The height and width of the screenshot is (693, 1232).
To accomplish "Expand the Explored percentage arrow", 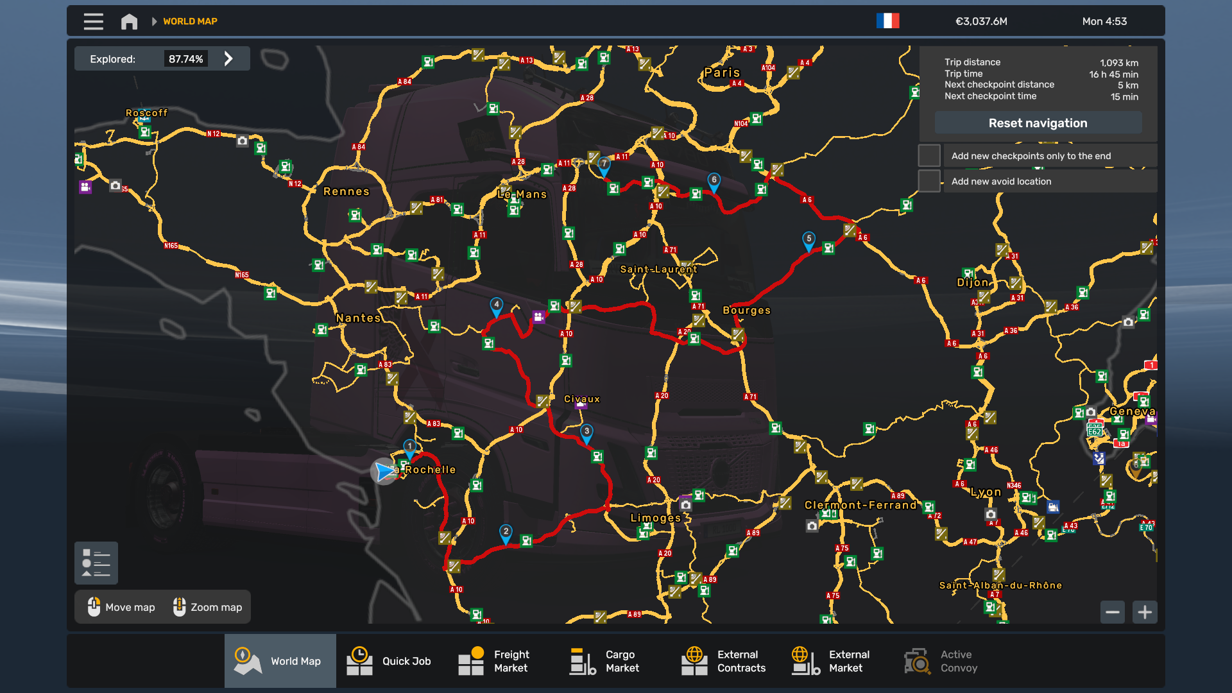I will [x=228, y=59].
